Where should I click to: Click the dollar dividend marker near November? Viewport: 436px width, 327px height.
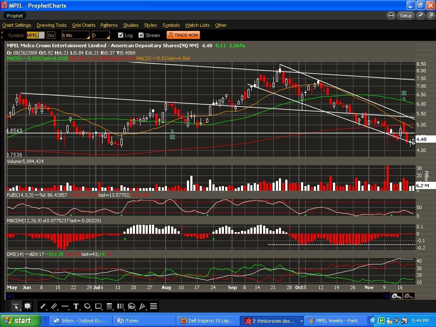404,99
